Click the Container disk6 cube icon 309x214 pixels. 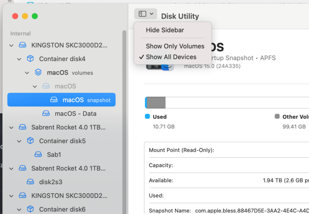[31, 209]
